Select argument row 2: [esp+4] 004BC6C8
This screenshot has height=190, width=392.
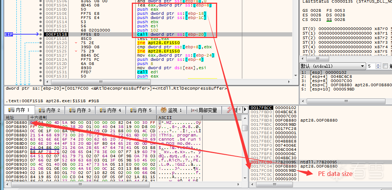tap(346, 76)
